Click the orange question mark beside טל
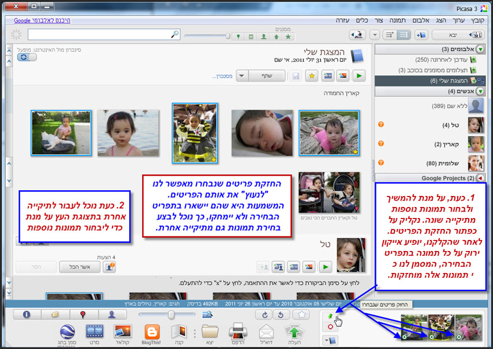493x349 pixels. click(x=380, y=125)
